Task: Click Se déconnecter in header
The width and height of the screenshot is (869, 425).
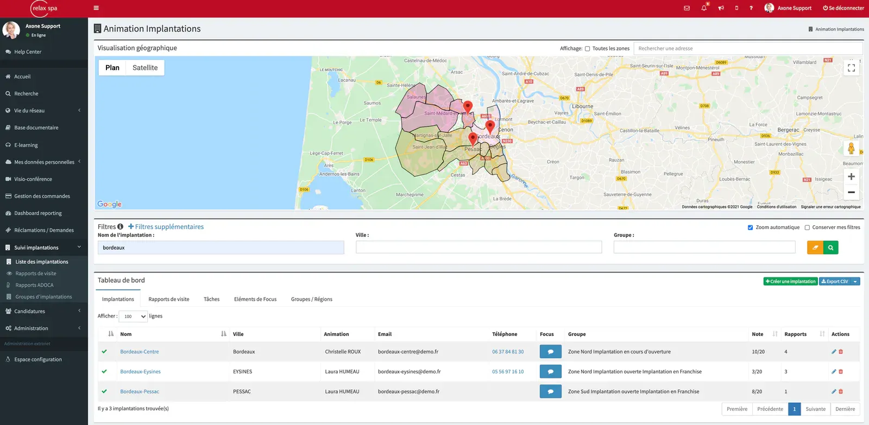Action: coord(843,8)
